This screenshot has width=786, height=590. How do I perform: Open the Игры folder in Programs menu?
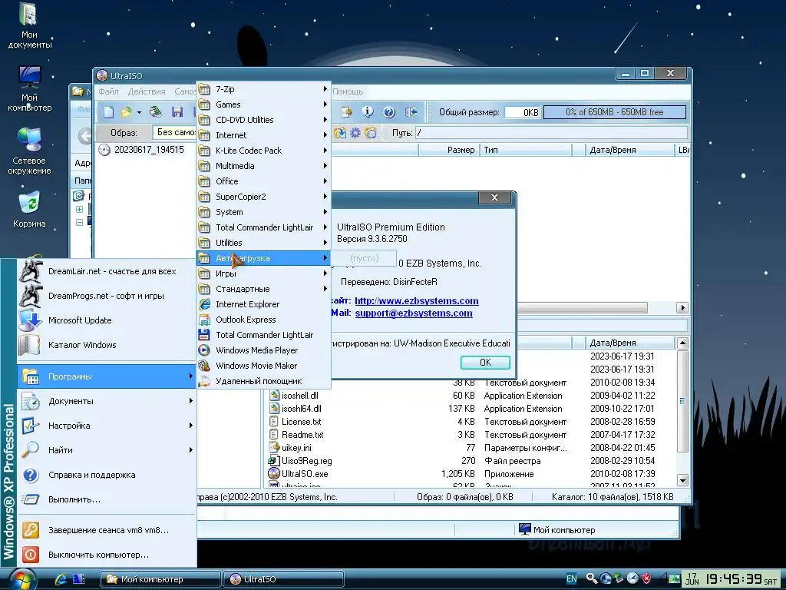[263, 273]
